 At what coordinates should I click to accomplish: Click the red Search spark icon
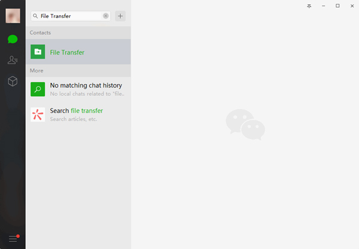[x=38, y=114]
